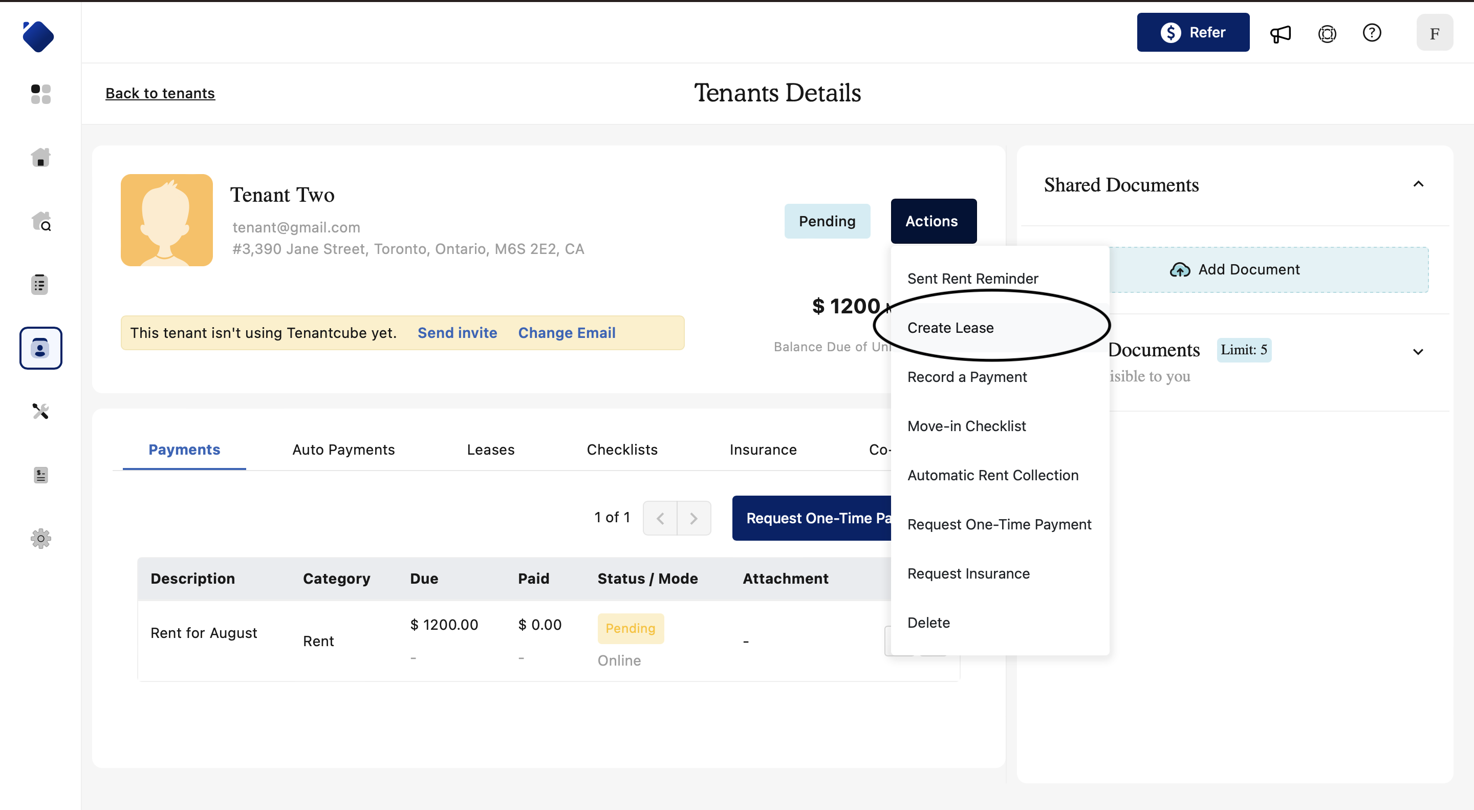Expand the Documents Limit 5 section
This screenshot has height=810, width=1474.
1418,351
